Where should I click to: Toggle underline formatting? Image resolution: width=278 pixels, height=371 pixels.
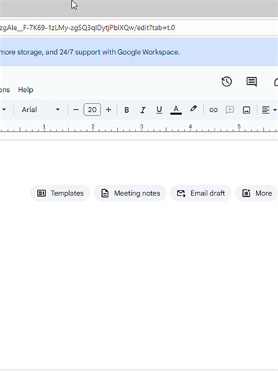coord(159,110)
